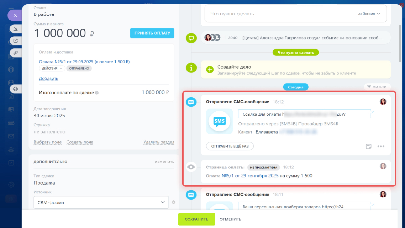Click the print icon on left edge
Screen dimensions: 405x228
(15, 89)
